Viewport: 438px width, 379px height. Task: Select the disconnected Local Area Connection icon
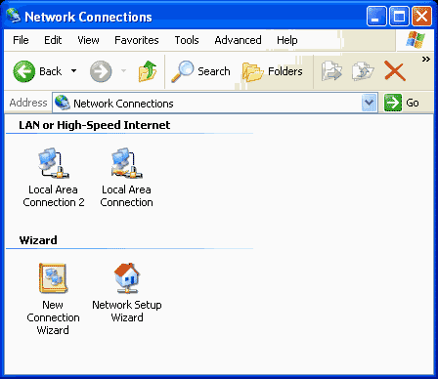click(127, 163)
